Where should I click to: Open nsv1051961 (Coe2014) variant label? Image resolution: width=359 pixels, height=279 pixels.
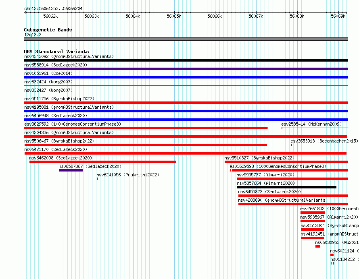[x=48, y=73]
